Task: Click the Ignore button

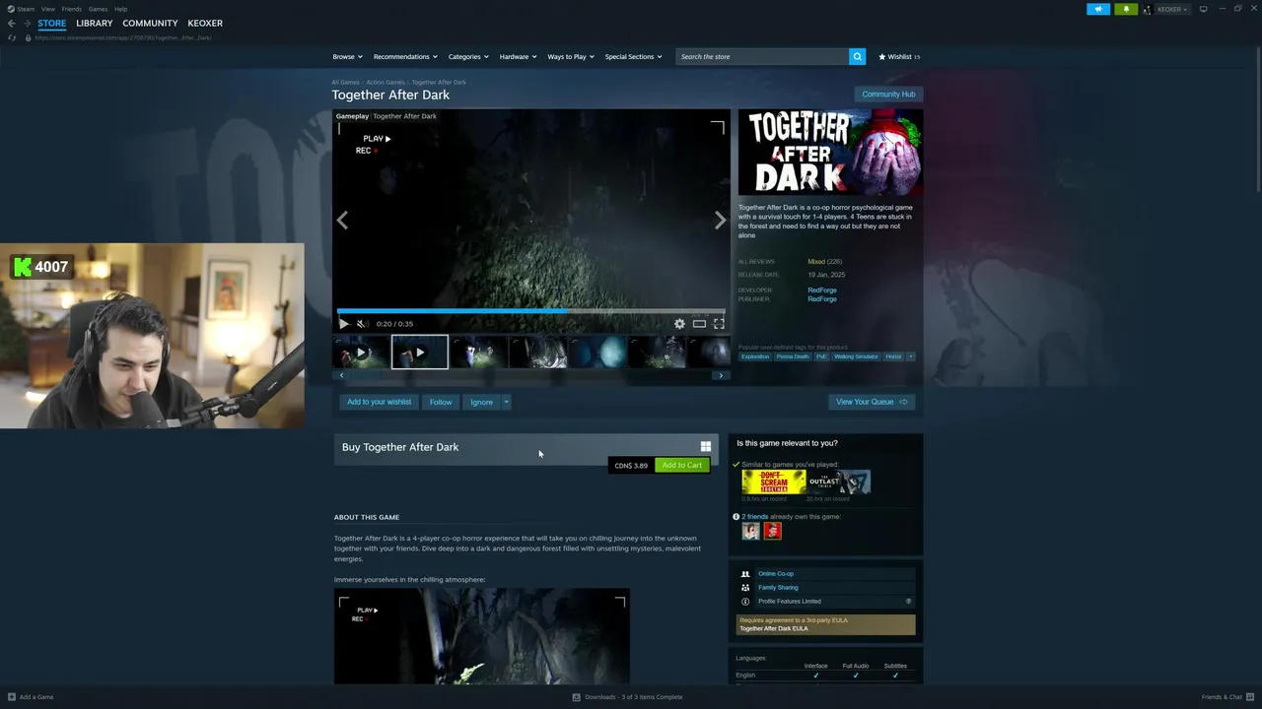Action: coord(481,402)
